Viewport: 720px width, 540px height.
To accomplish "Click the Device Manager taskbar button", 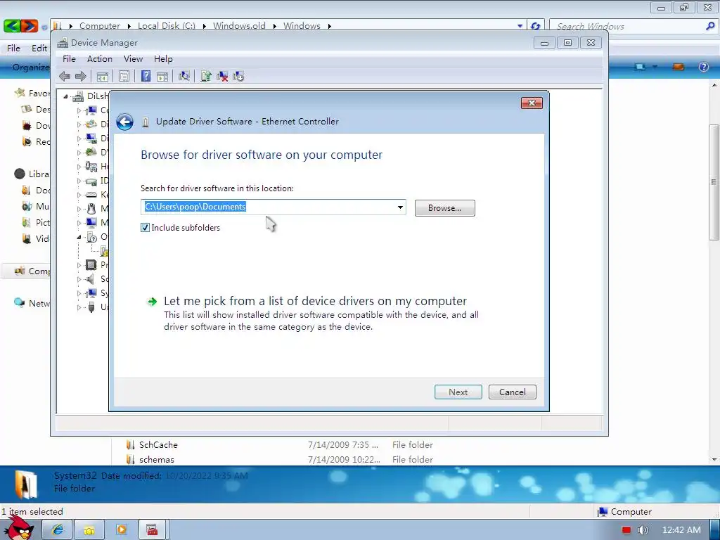I will click(152, 530).
